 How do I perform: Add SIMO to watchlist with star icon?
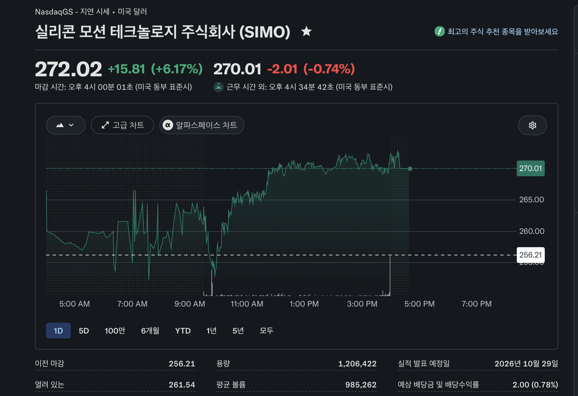pos(306,32)
